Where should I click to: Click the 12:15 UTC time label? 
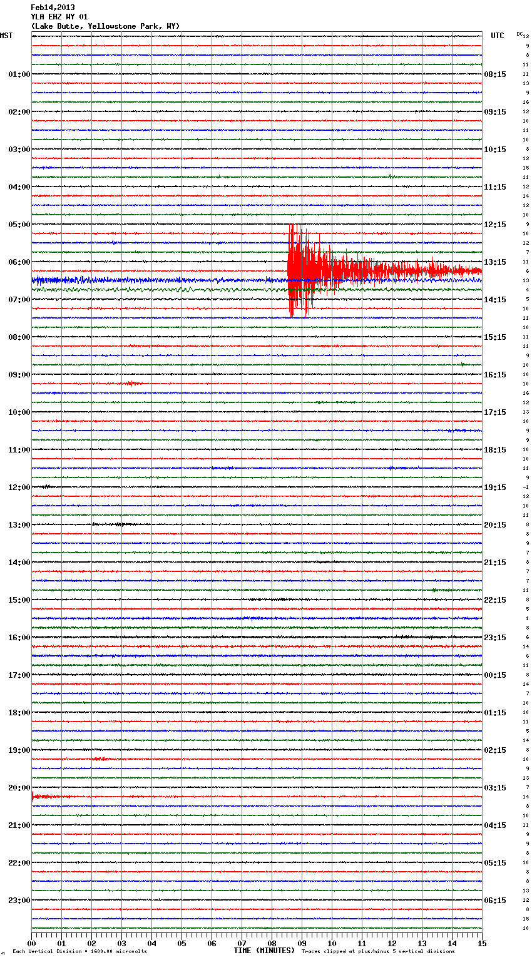tap(495, 225)
